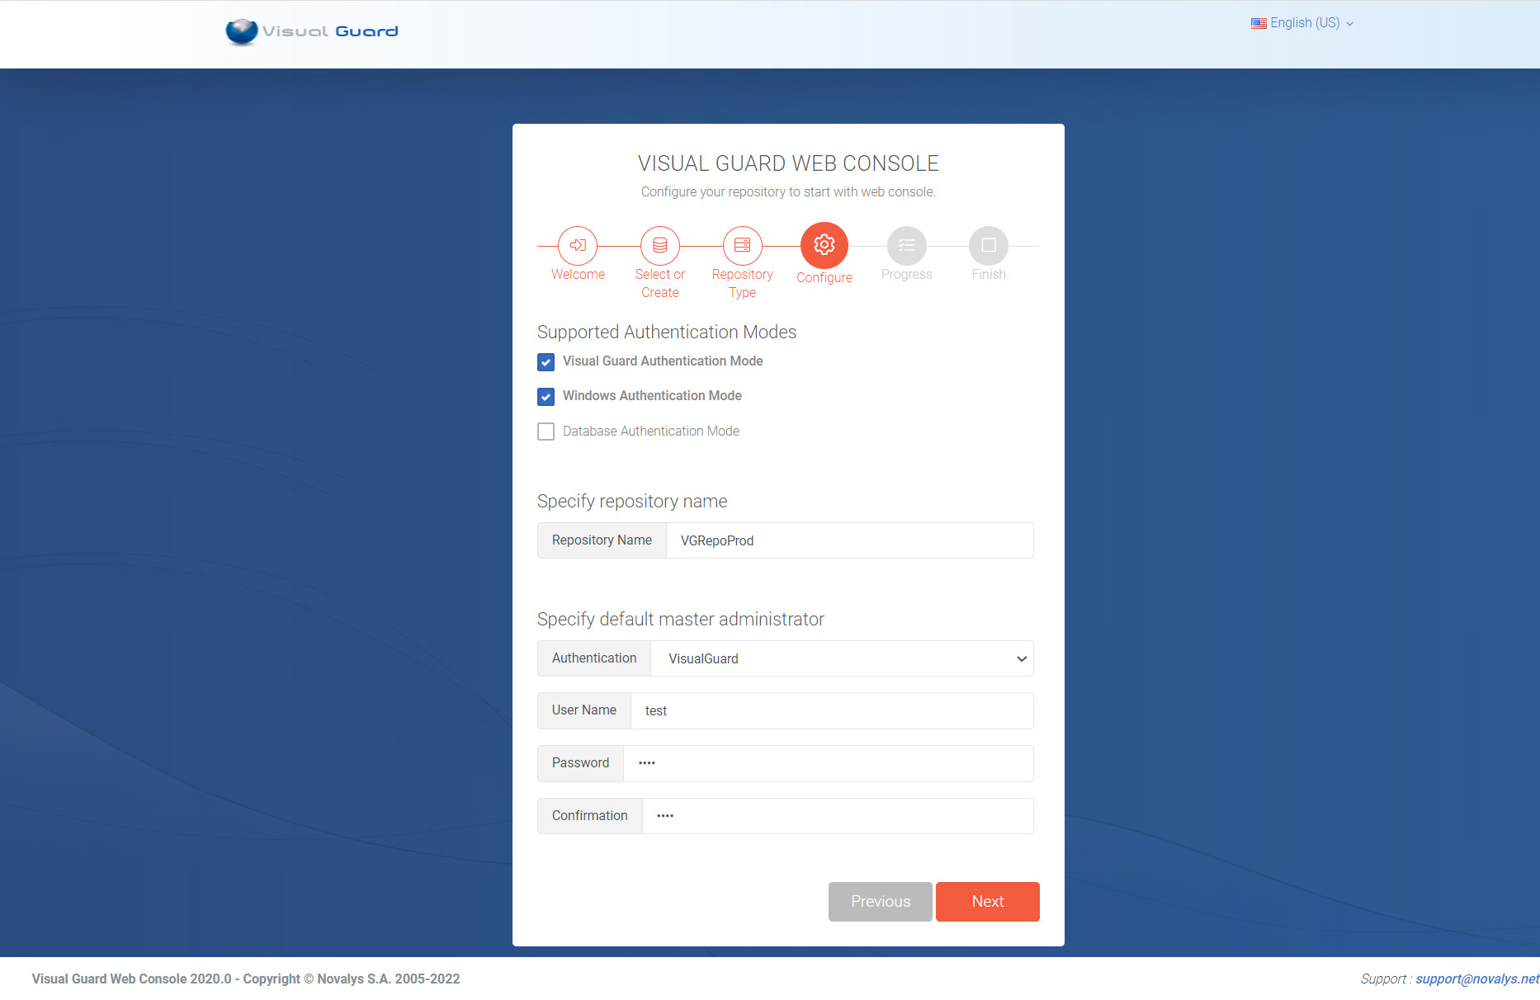This screenshot has width=1540, height=1000.
Task: Click the Configure gear step icon
Action: pyautogui.click(x=824, y=245)
